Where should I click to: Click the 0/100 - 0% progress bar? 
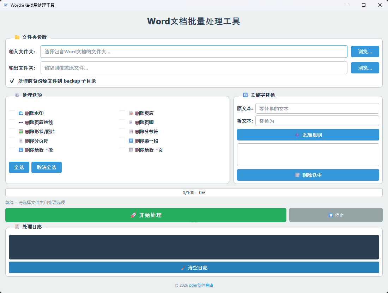(194, 193)
